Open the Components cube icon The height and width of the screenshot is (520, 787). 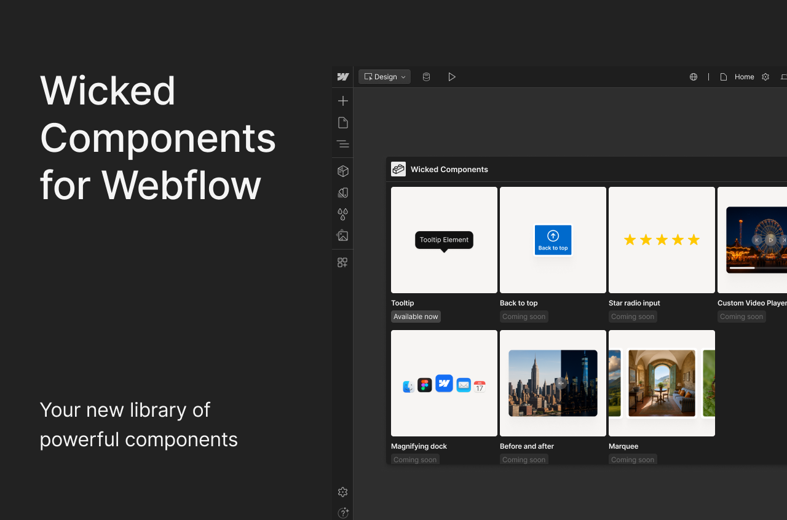(x=343, y=171)
